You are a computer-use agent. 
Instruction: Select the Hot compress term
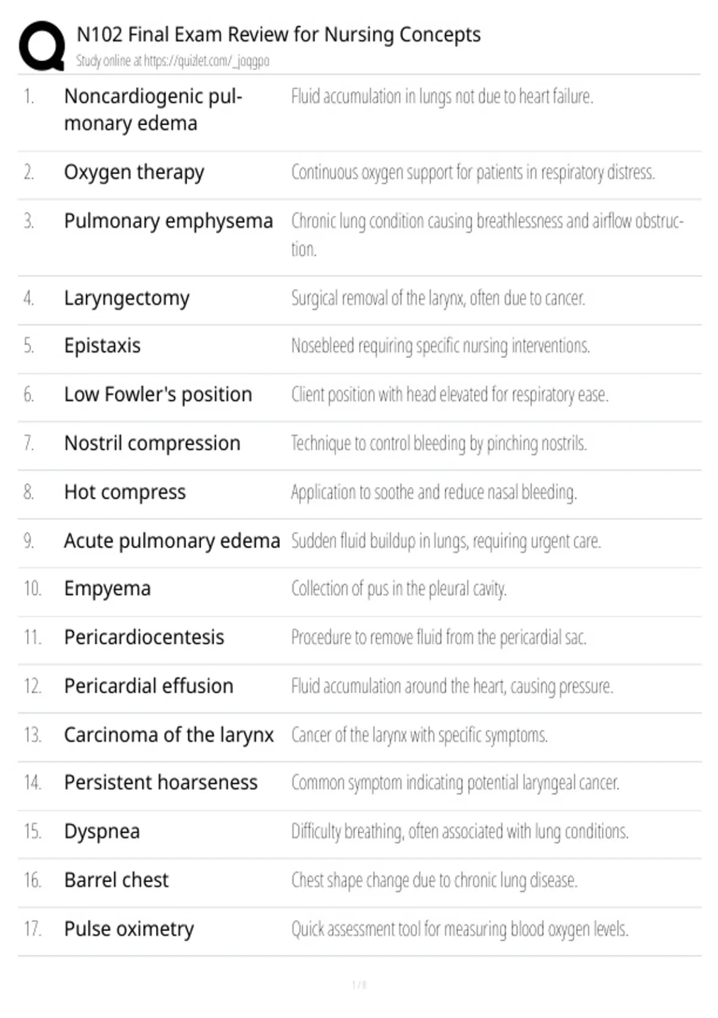tap(125, 492)
